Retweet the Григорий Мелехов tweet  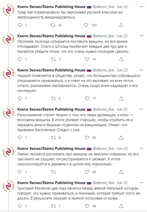click(53, 206)
